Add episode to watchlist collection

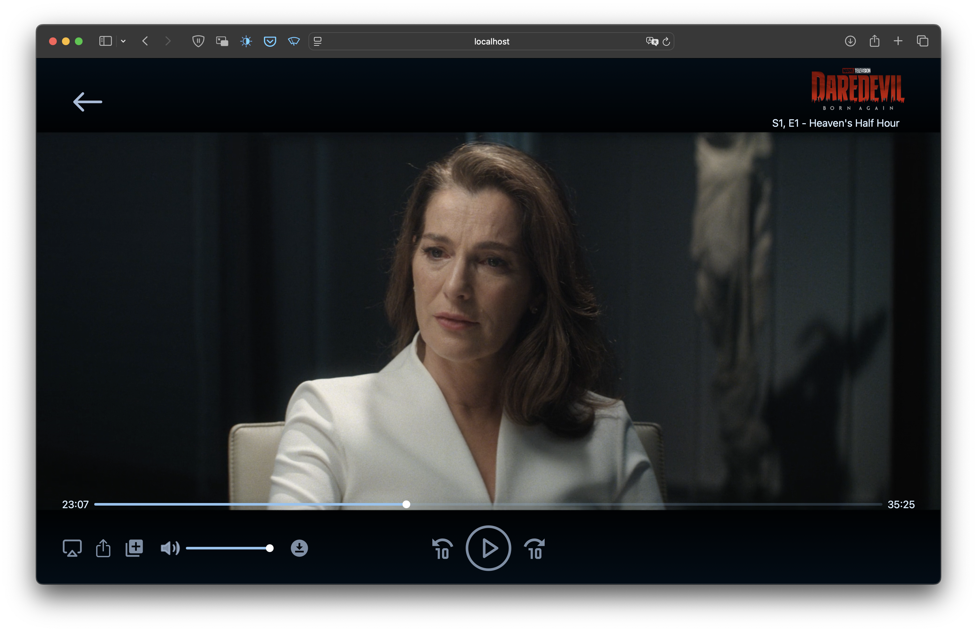coord(134,548)
